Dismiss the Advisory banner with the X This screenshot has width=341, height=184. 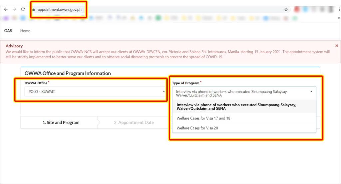pos(337,46)
